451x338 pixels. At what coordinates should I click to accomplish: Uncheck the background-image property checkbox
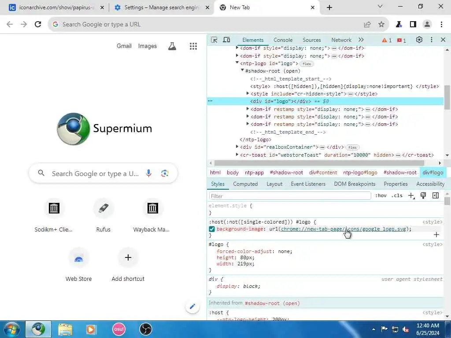212,229
